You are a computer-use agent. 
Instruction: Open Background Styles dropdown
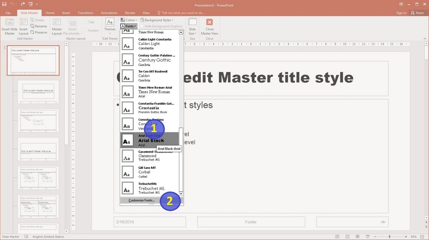157,20
